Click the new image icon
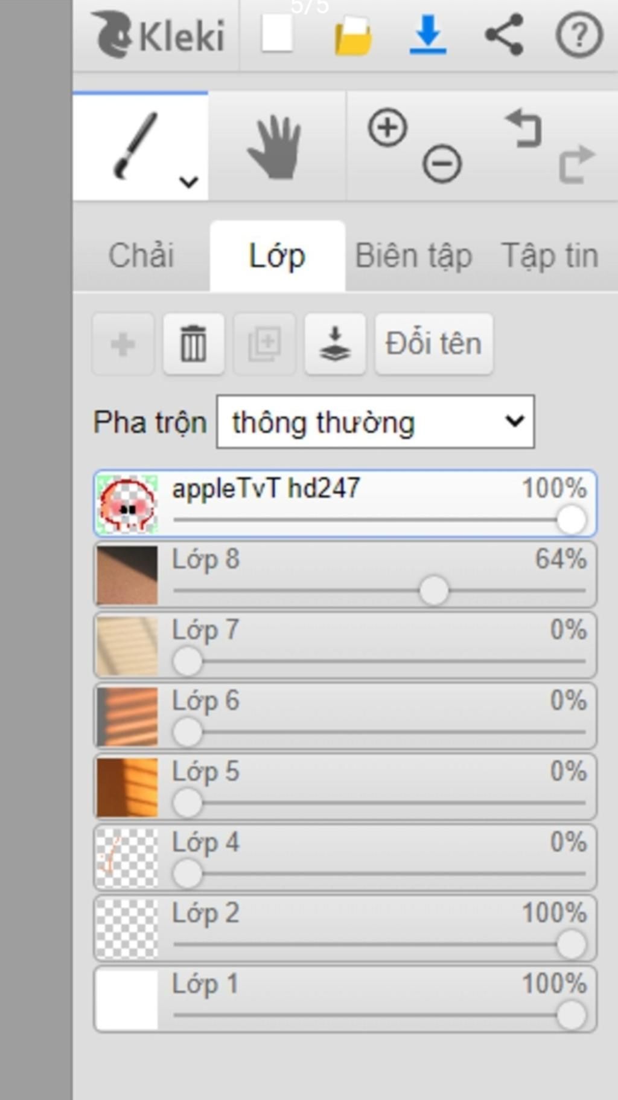Viewport: 618px width, 1100px height. pos(277,34)
